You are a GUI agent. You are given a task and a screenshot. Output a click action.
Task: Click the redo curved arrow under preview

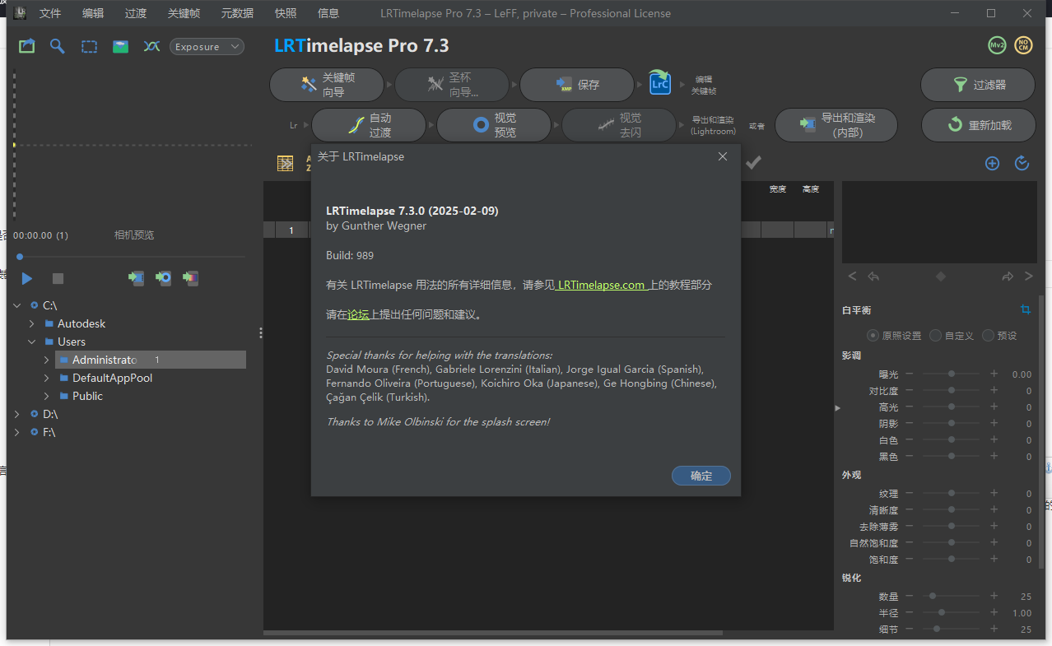pyautogui.click(x=1008, y=277)
